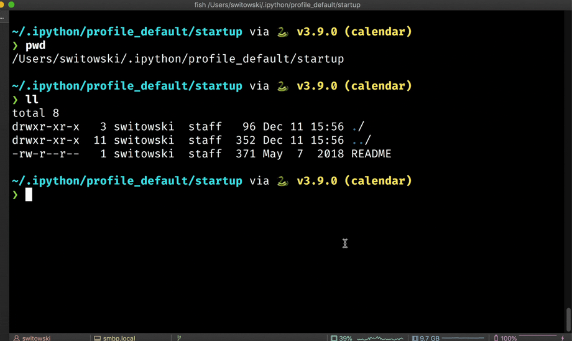Screen dimensions: 572x341
Task: Click the snake emoji on the prompt above pwd
Action: pyautogui.click(x=283, y=32)
